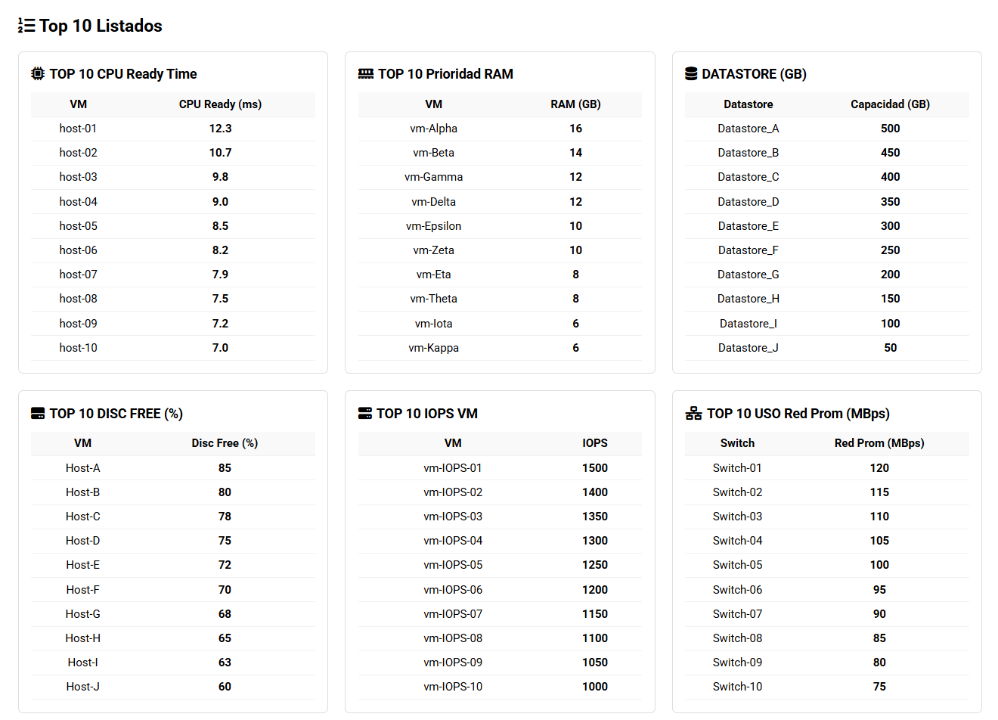Viewport: 998px width, 720px height.
Task: Click the Host-A row in Disc Free table
Action: 173,468
